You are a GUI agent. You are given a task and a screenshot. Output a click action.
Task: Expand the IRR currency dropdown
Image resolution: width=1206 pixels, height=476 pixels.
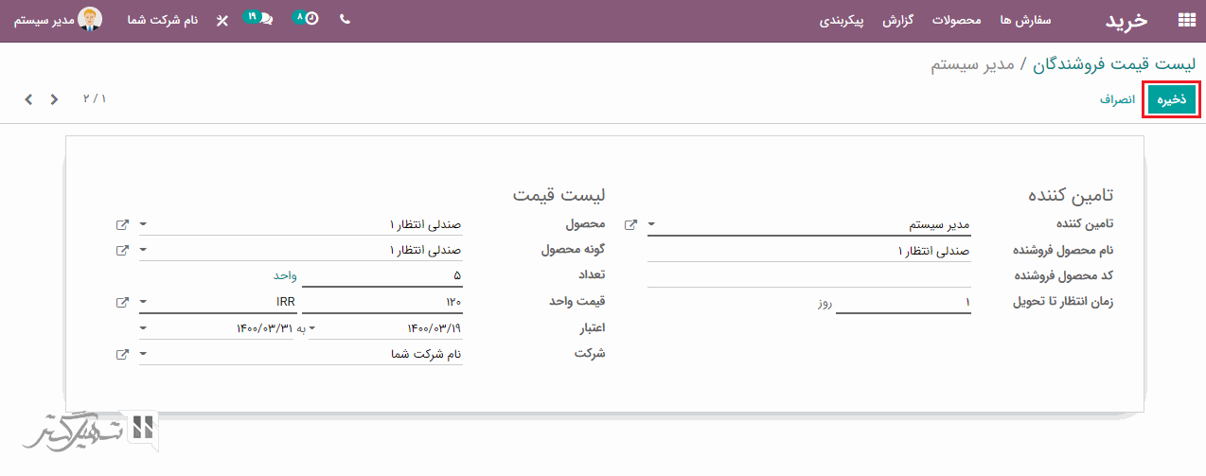[x=143, y=303]
